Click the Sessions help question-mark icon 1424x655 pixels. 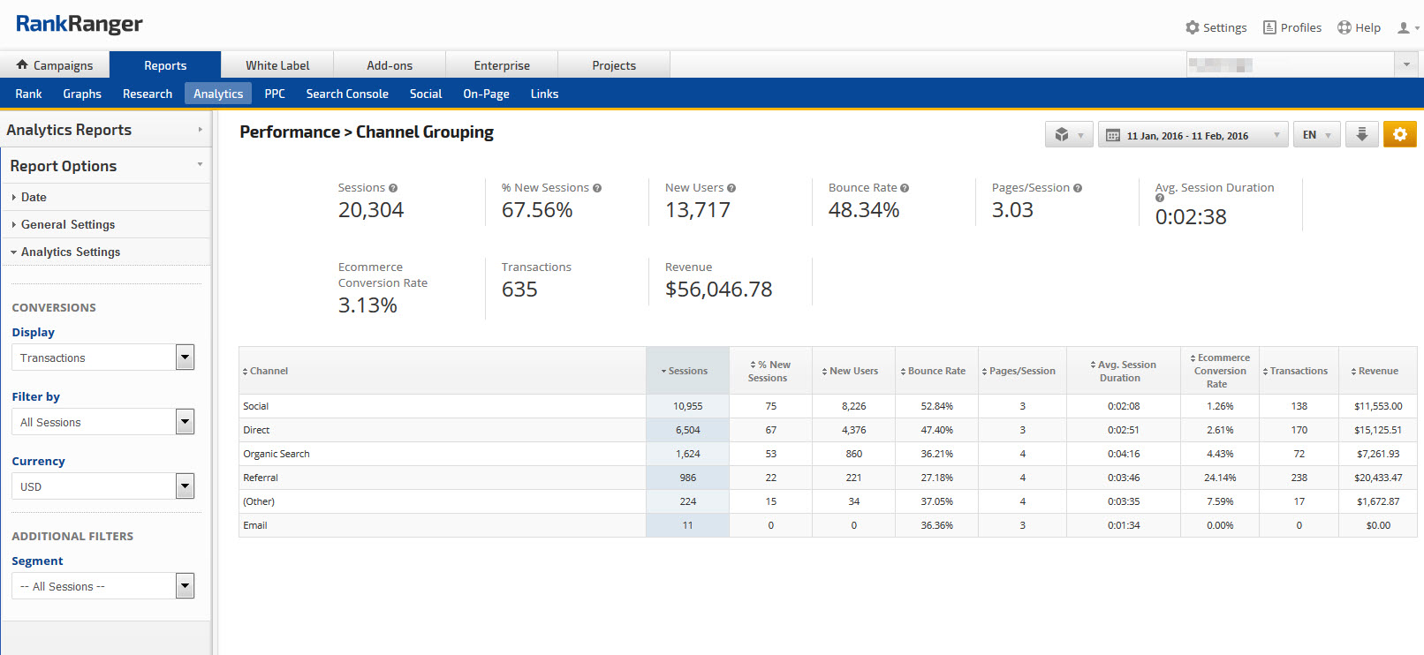tap(393, 188)
